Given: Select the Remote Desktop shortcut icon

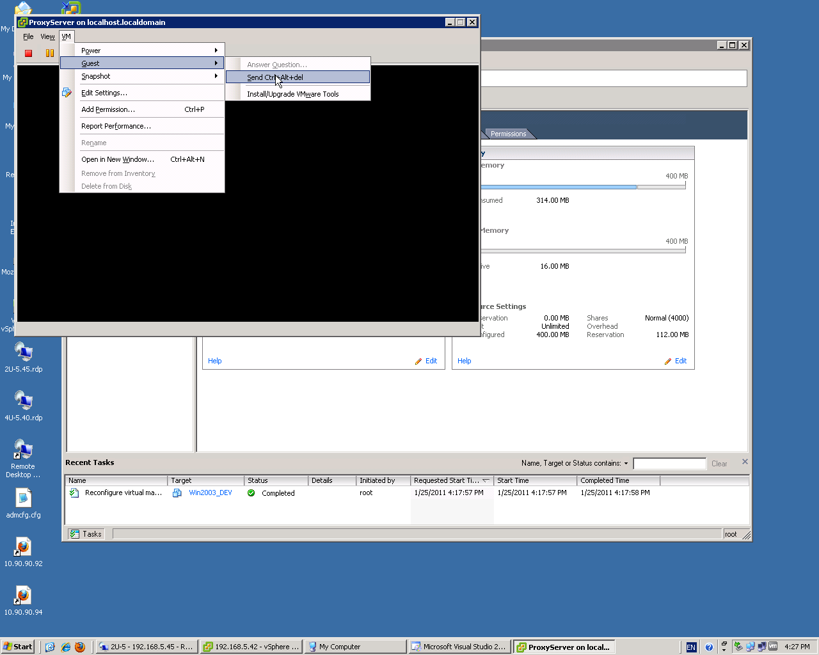Looking at the screenshot, I should (23, 449).
